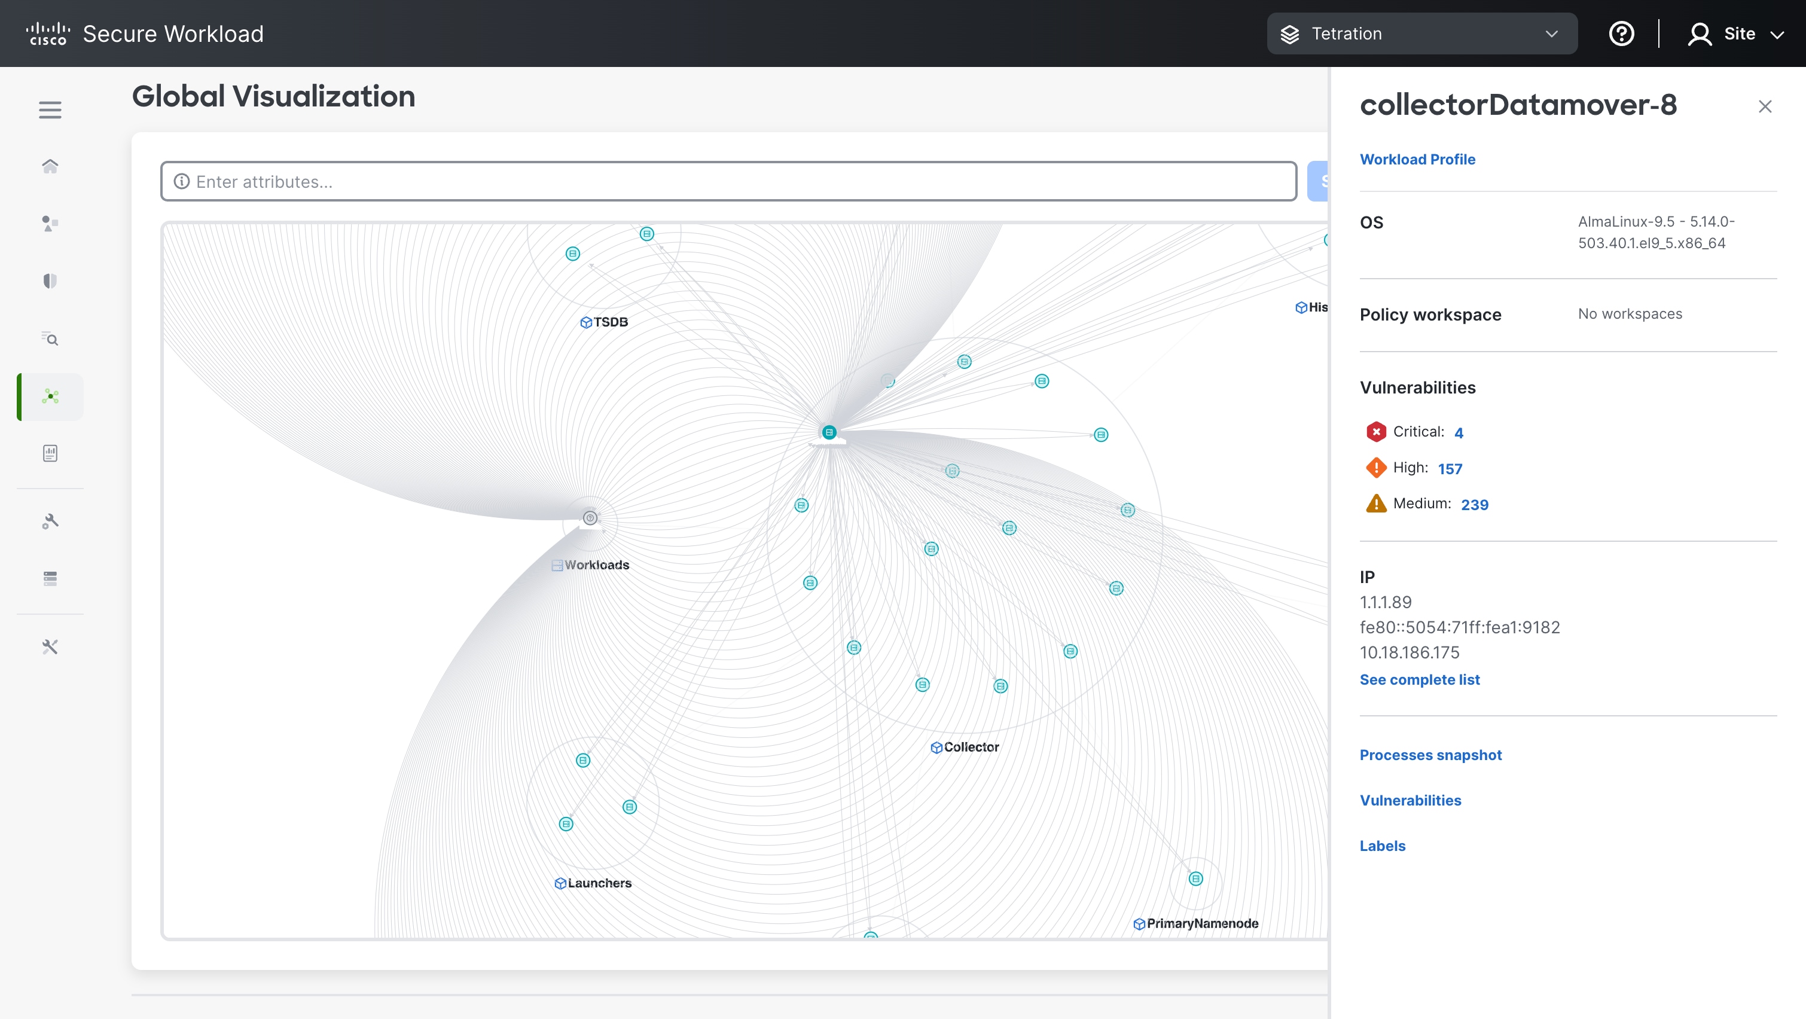Image resolution: width=1806 pixels, height=1019 pixels.
Task: Click the See complete list link
Action: click(1419, 679)
